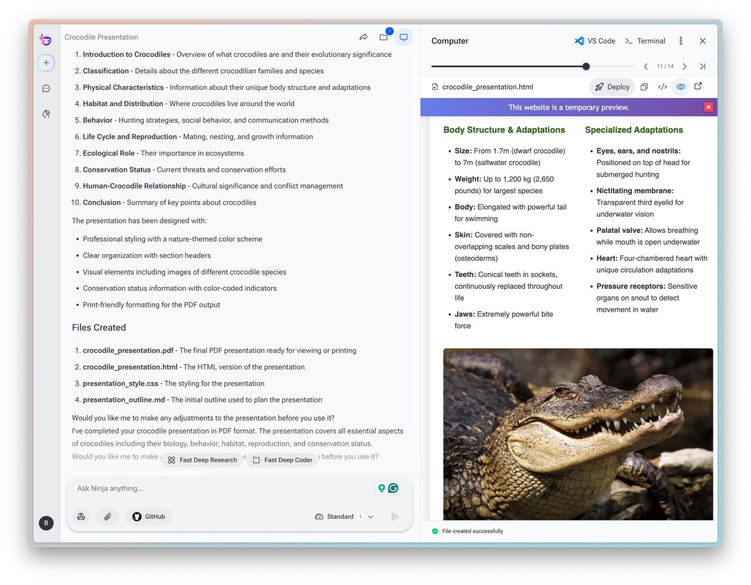Open Google Drive attachment icon
751x585 pixels.
pyautogui.click(x=82, y=516)
